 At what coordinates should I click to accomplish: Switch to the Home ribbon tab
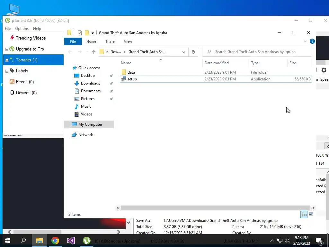[91, 41]
